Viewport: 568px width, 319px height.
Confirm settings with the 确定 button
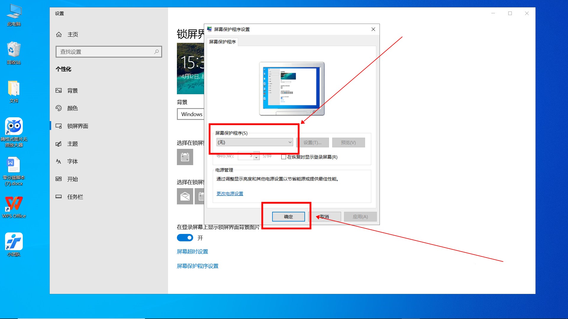289,217
